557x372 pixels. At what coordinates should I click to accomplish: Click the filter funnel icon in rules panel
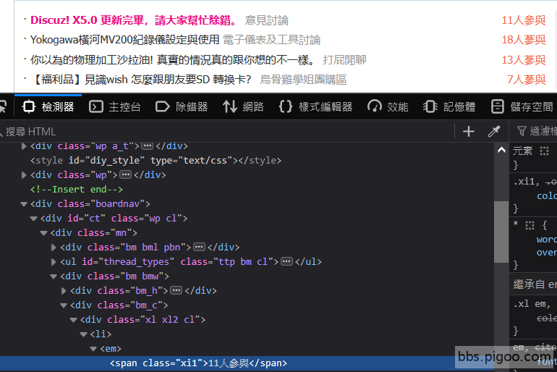pos(522,131)
